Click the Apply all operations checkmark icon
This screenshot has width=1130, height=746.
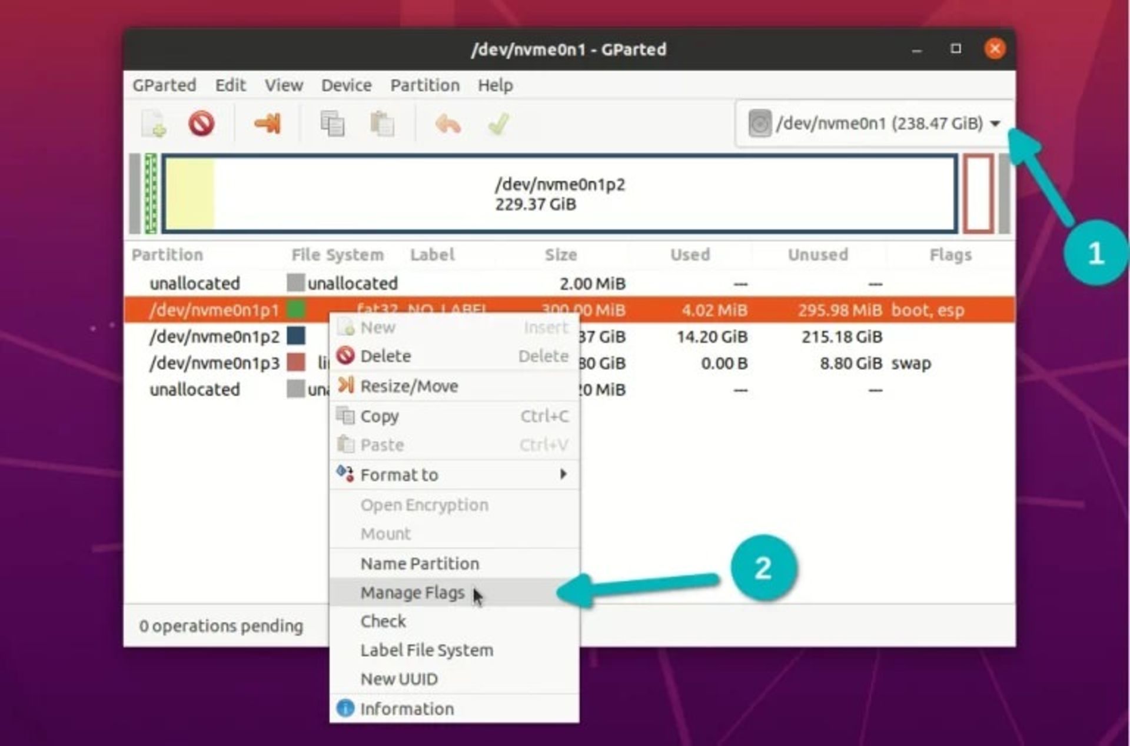tap(498, 124)
